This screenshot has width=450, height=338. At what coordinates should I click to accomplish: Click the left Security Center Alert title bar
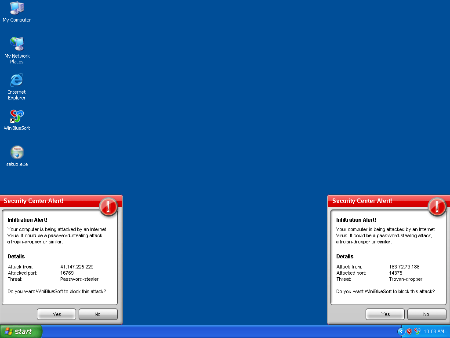(x=48, y=201)
